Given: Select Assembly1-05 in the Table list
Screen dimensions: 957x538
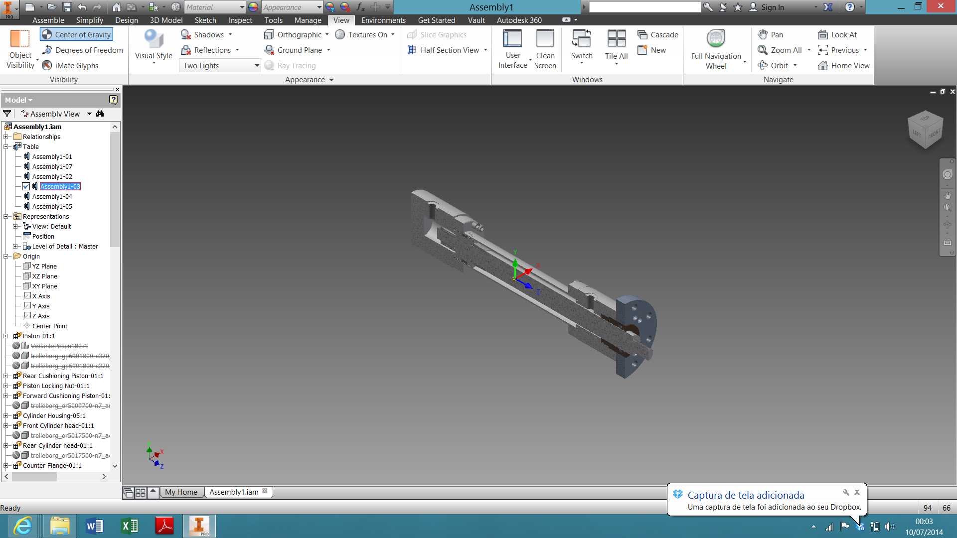Looking at the screenshot, I should point(52,206).
